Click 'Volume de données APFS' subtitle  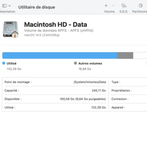(45, 31)
